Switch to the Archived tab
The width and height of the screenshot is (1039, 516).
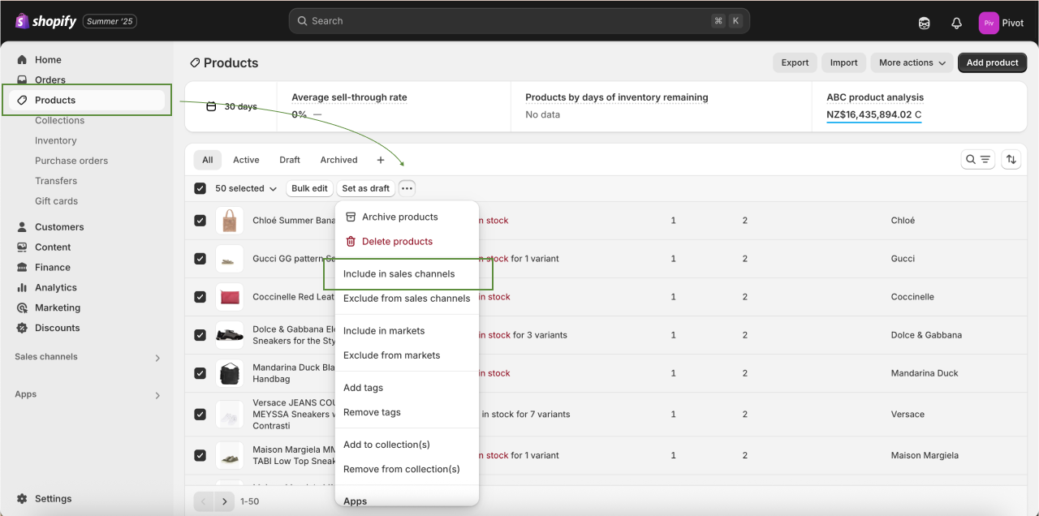[x=338, y=159]
